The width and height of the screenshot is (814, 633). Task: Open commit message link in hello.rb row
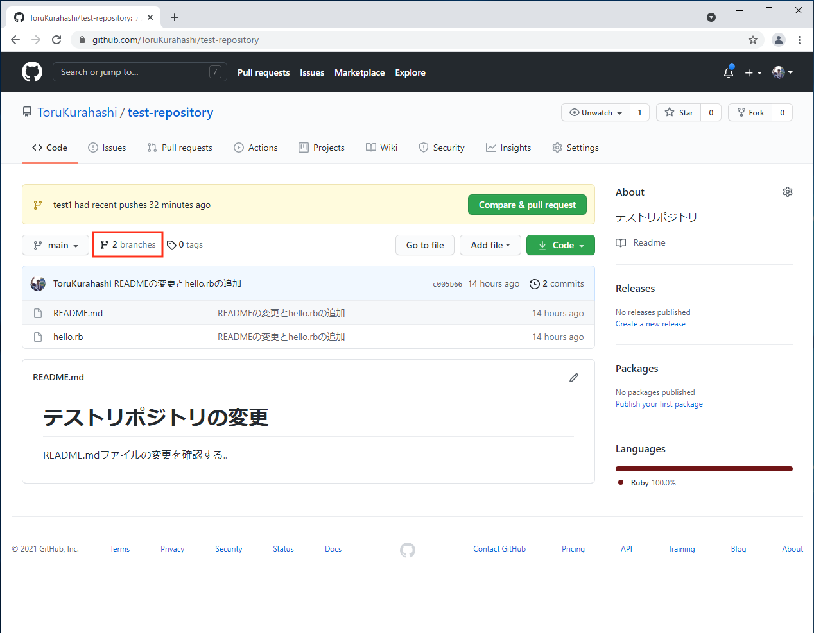(281, 337)
